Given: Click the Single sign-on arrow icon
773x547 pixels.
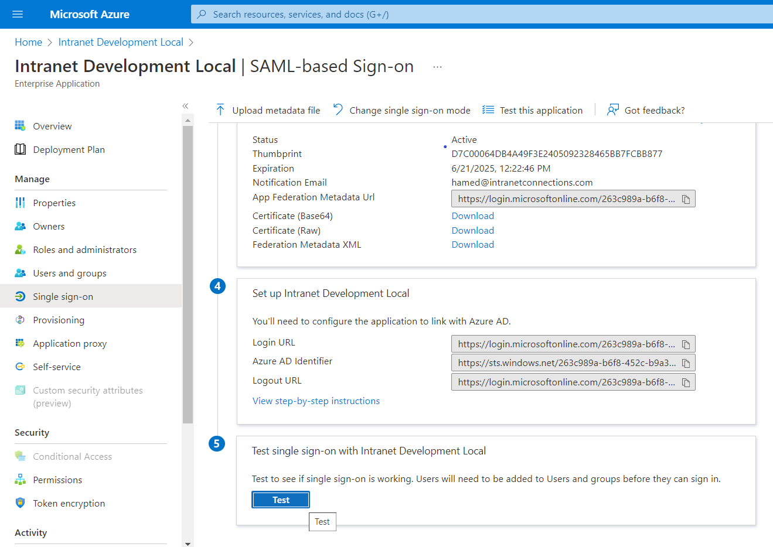Looking at the screenshot, I should tap(20, 296).
